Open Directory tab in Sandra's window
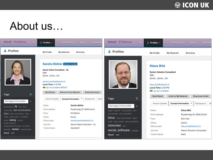The height and width of the screenshot is (160, 213). point(80,52)
